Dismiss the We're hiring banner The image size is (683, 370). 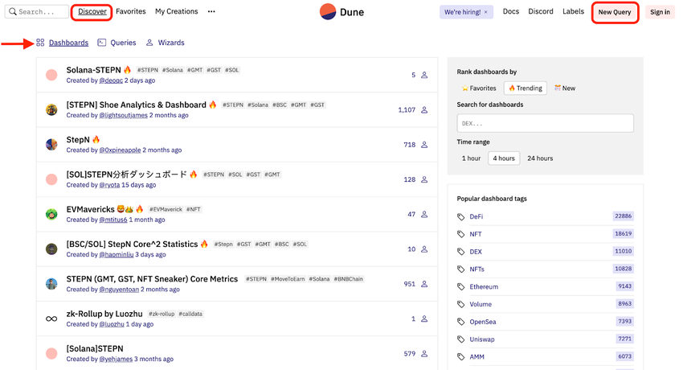[485, 12]
